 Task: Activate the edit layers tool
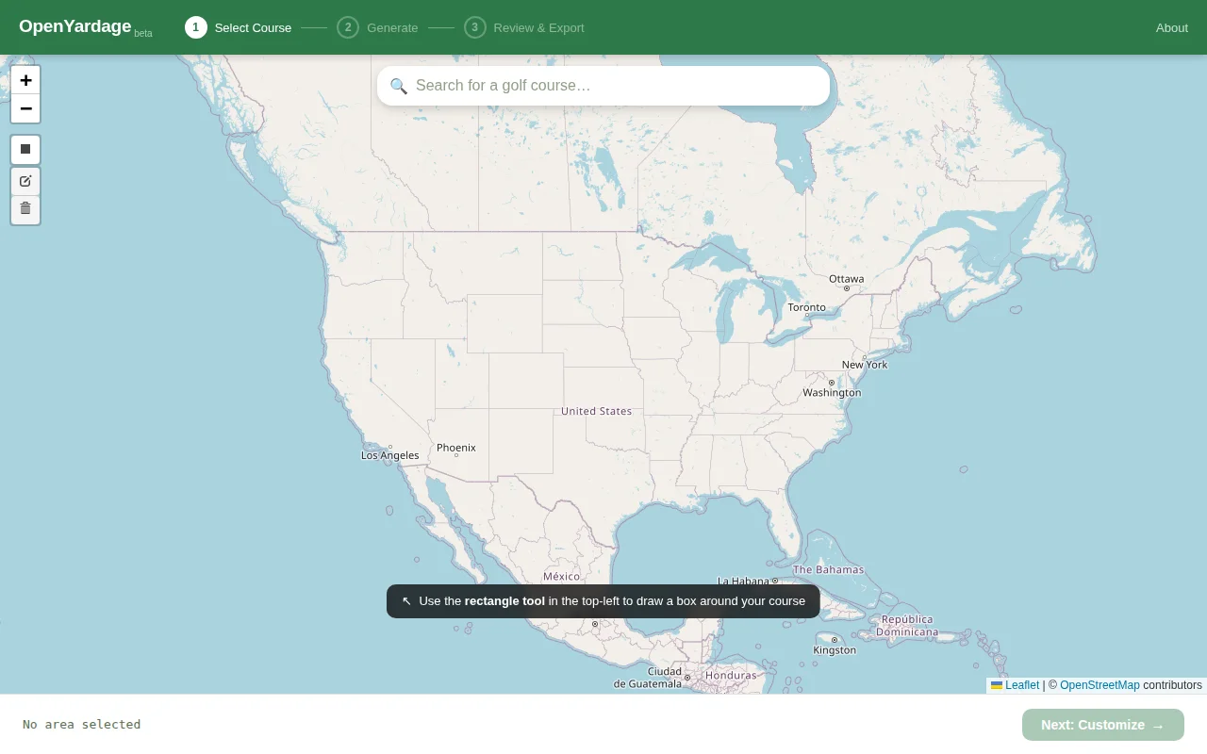coord(25,181)
